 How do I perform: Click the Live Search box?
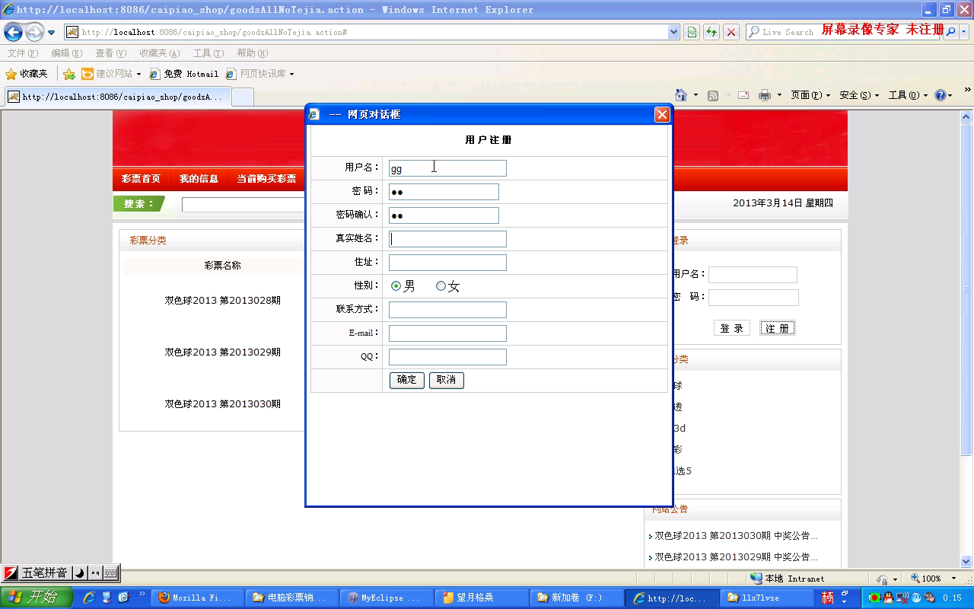pos(788,32)
